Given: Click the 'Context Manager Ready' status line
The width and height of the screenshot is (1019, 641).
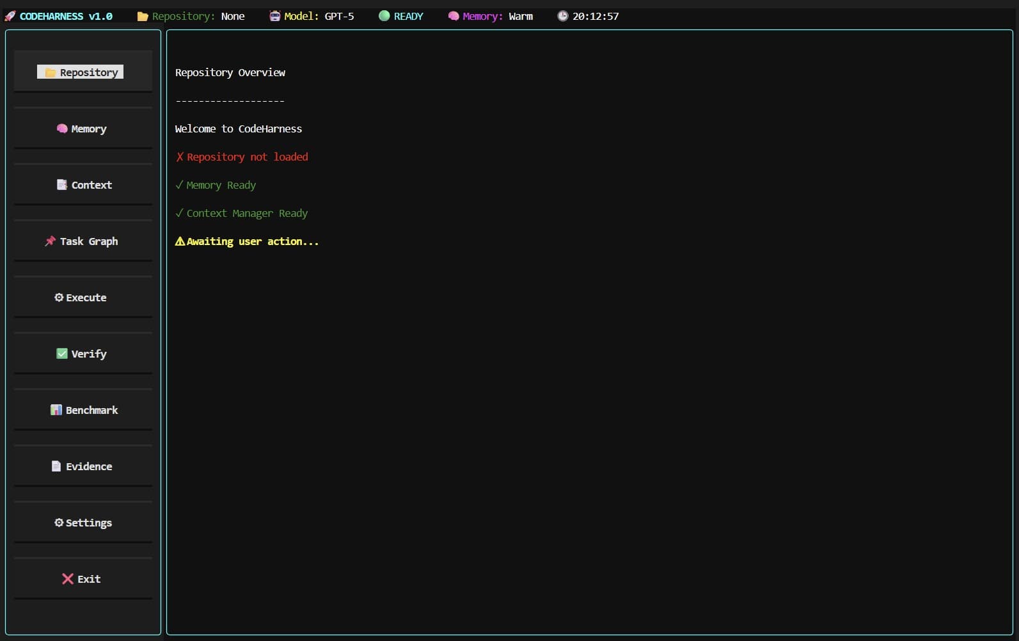Looking at the screenshot, I should [x=242, y=213].
